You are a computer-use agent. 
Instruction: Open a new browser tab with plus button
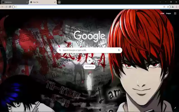tap(59, 2)
